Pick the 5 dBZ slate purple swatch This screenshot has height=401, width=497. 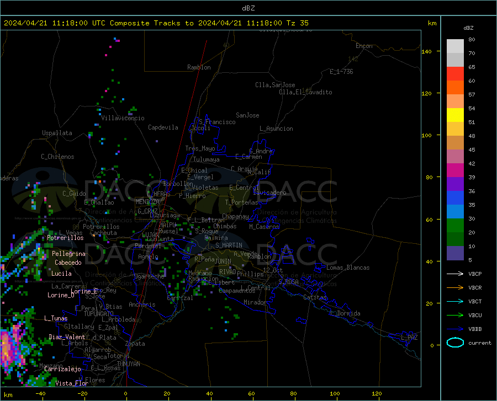(455, 253)
